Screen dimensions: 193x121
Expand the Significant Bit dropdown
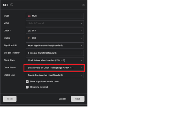coord(55,45)
